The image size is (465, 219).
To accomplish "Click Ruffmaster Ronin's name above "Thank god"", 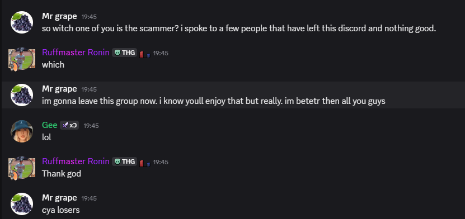I will coord(76,161).
